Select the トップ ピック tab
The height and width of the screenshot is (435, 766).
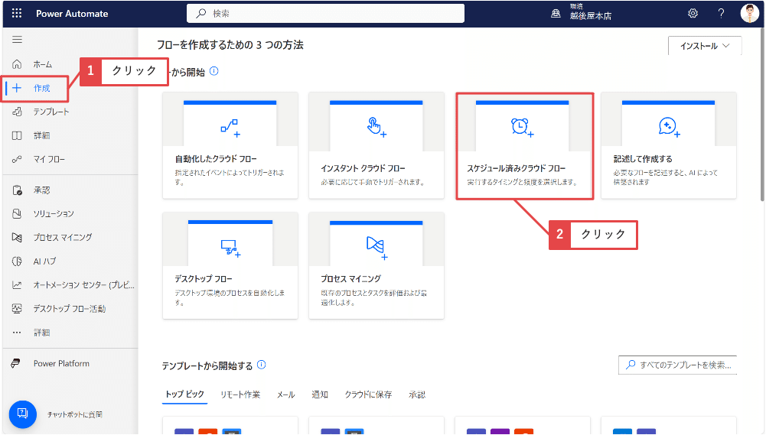coord(184,394)
